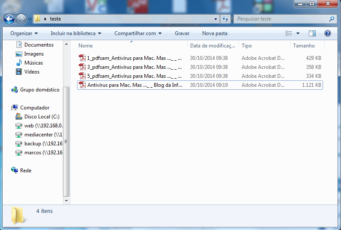Open Músicas in the navigation pane
This screenshot has height=230, width=341.
pyautogui.click(x=33, y=63)
